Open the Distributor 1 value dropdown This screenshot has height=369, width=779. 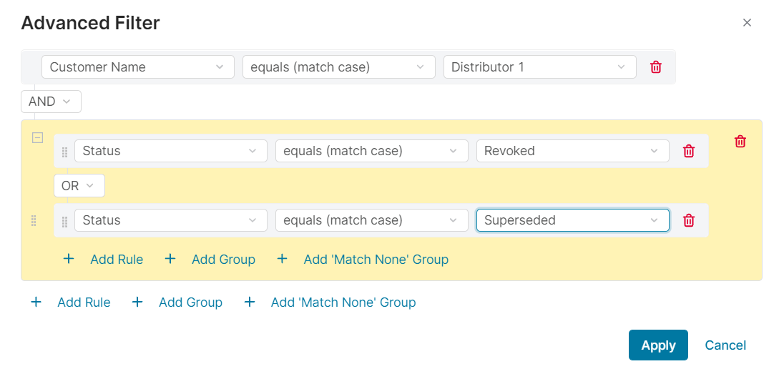coord(539,67)
